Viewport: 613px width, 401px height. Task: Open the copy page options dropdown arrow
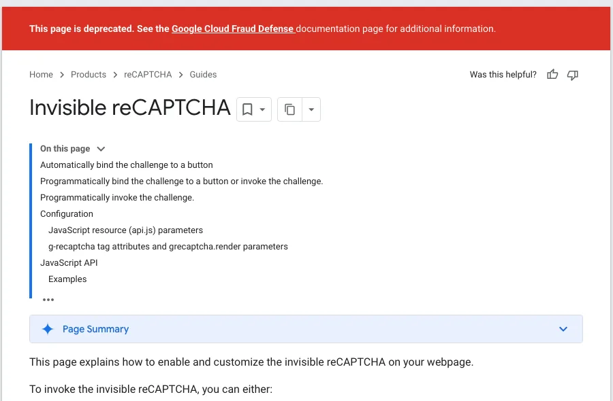311,109
